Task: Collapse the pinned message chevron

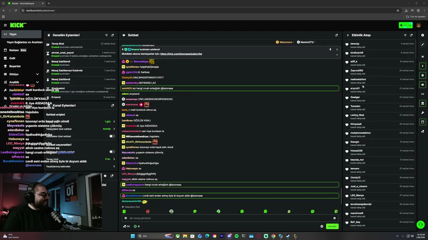Action: [337, 55]
